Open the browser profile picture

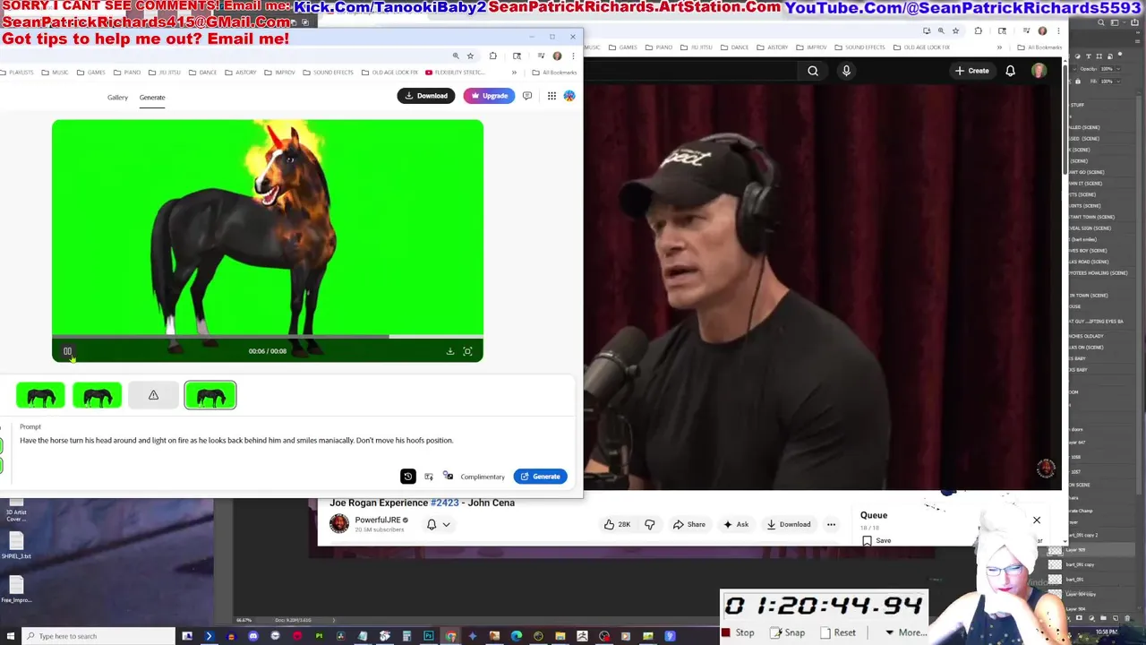point(557,56)
